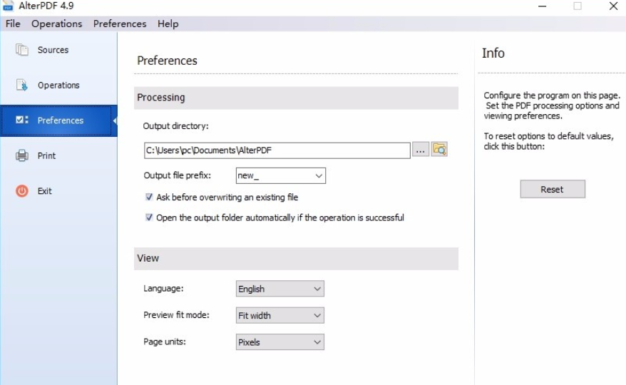626x385 pixels.
Task: Click the Reset button
Action: 553,189
